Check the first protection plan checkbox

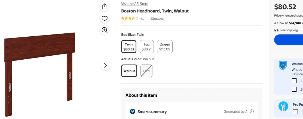tap(294, 81)
